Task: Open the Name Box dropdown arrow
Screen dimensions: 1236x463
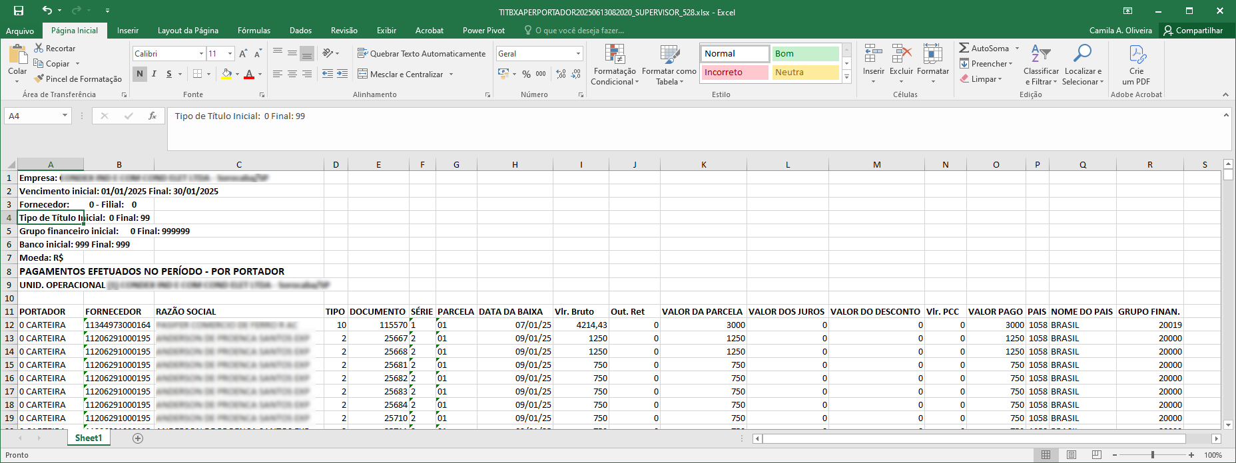Action: 65,116
